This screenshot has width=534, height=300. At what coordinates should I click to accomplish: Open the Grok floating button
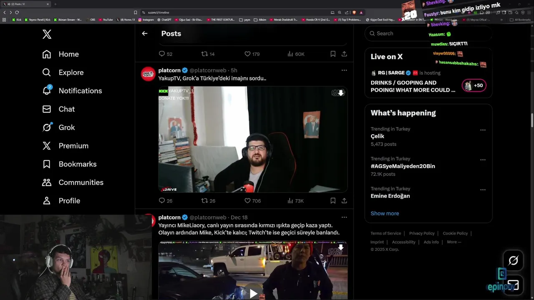tap(513, 261)
